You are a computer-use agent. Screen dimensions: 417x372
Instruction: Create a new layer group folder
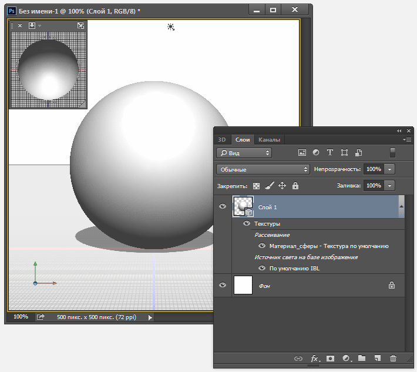point(362,358)
